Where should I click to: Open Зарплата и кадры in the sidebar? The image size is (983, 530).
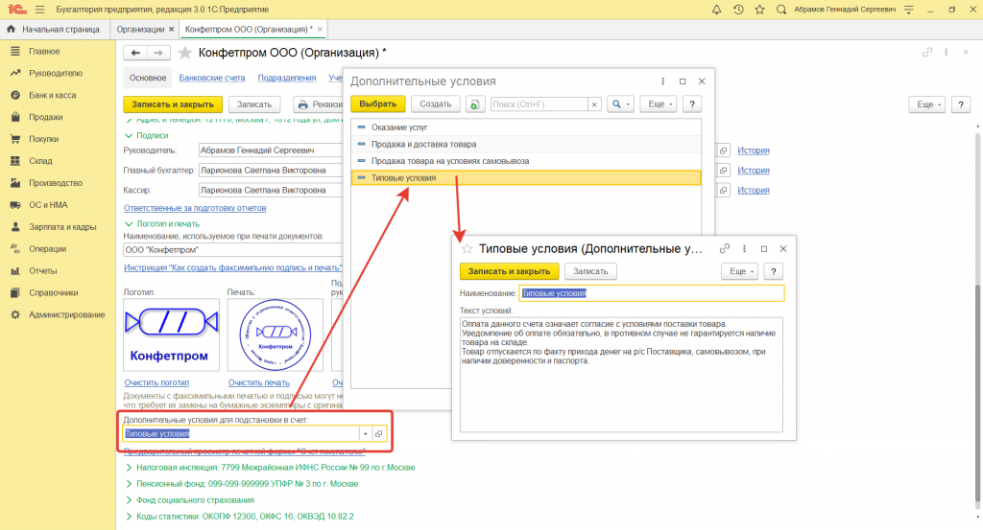(x=61, y=227)
